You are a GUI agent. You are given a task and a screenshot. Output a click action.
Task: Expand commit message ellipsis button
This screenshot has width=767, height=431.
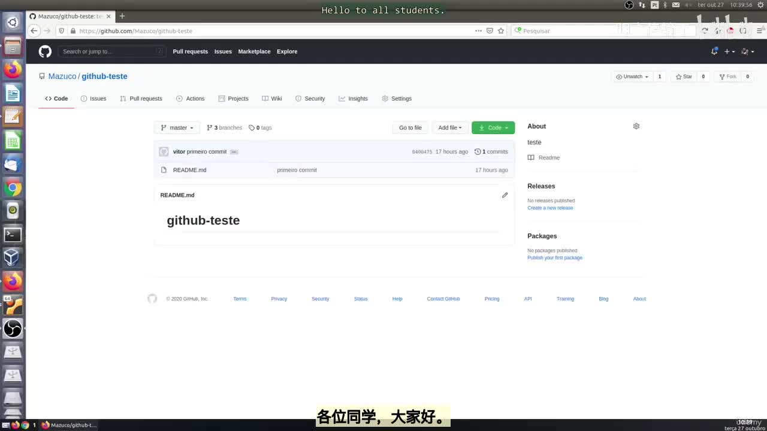point(234,152)
